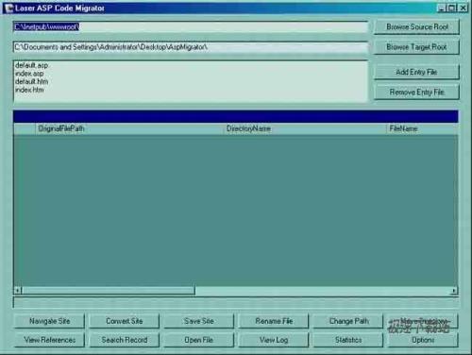The height and width of the screenshot is (355, 472).
Task: Click the grid's right scroll arrow
Action: (x=454, y=291)
